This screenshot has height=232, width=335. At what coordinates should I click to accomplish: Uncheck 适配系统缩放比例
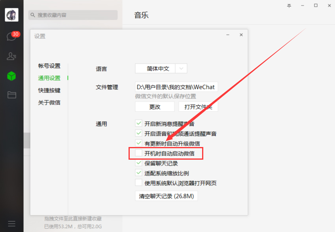tap(139, 173)
